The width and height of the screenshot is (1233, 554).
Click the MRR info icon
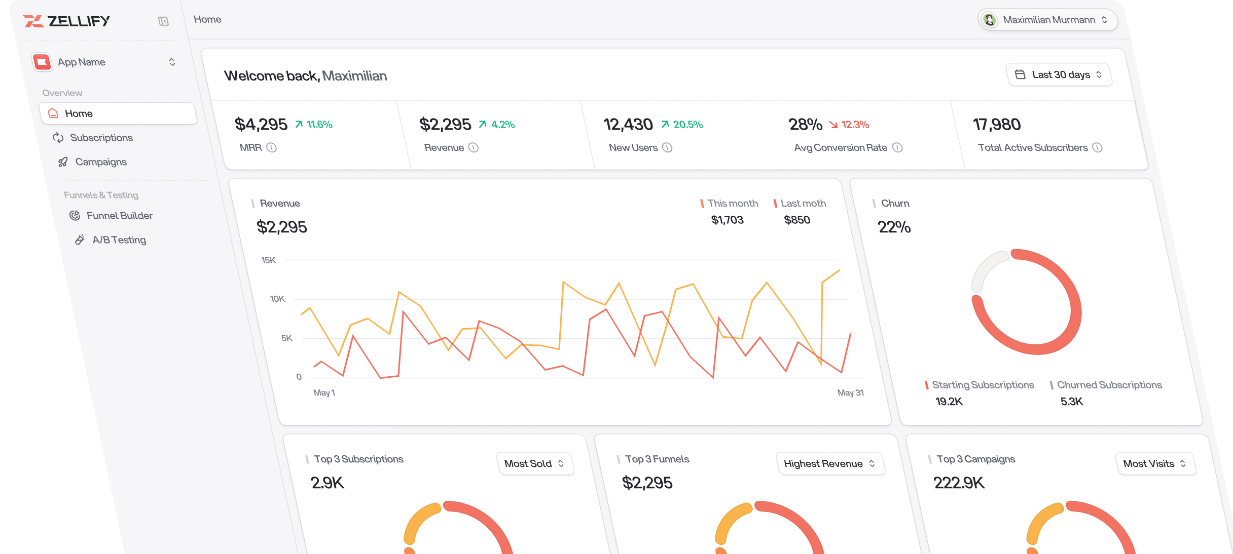[272, 147]
